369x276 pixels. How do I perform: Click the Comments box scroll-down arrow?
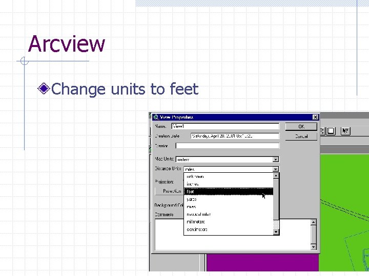click(314, 247)
